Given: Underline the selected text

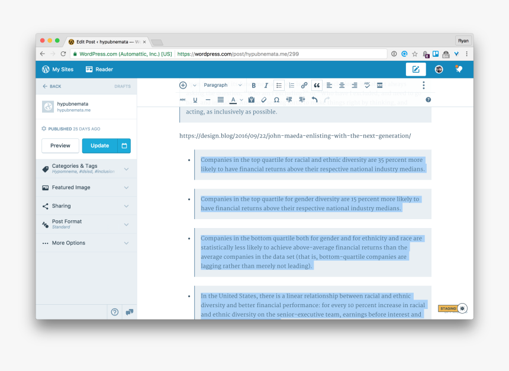Looking at the screenshot, I should (195, 100).
